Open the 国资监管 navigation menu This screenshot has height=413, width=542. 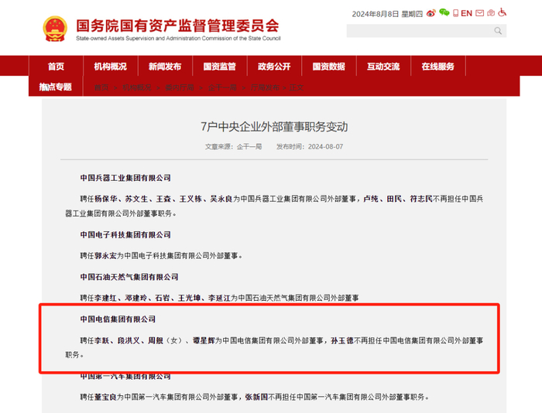coord(219,67)
